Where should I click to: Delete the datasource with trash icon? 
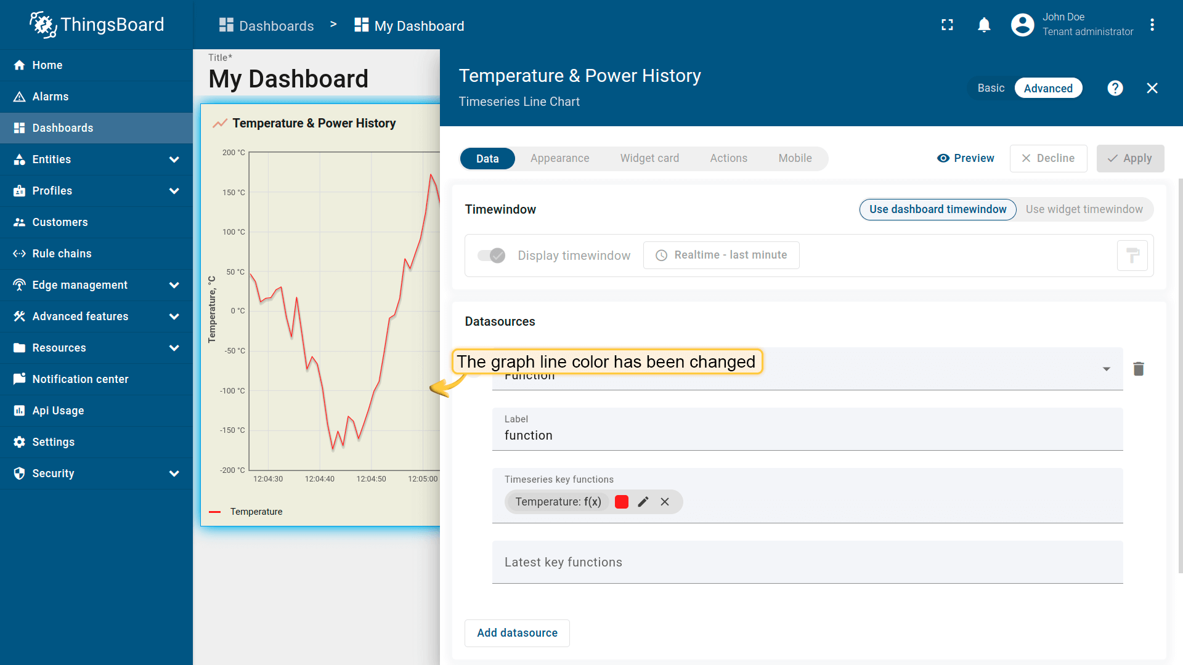[1138, 369]
